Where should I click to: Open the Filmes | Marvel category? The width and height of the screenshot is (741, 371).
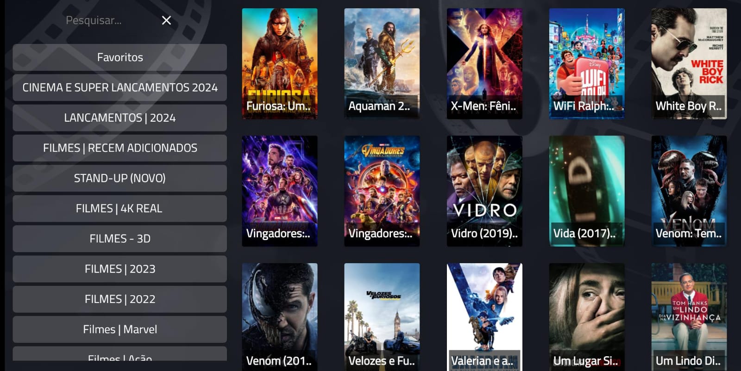pyautogui.click(x=120, y=329)
